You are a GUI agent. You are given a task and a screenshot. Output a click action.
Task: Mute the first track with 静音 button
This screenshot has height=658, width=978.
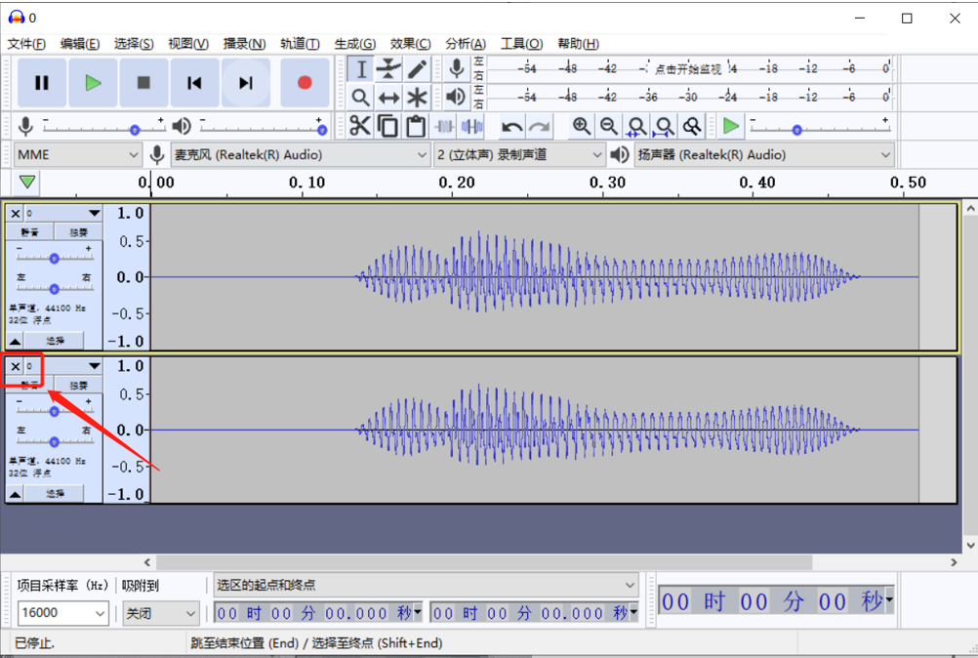pos(30,232)
